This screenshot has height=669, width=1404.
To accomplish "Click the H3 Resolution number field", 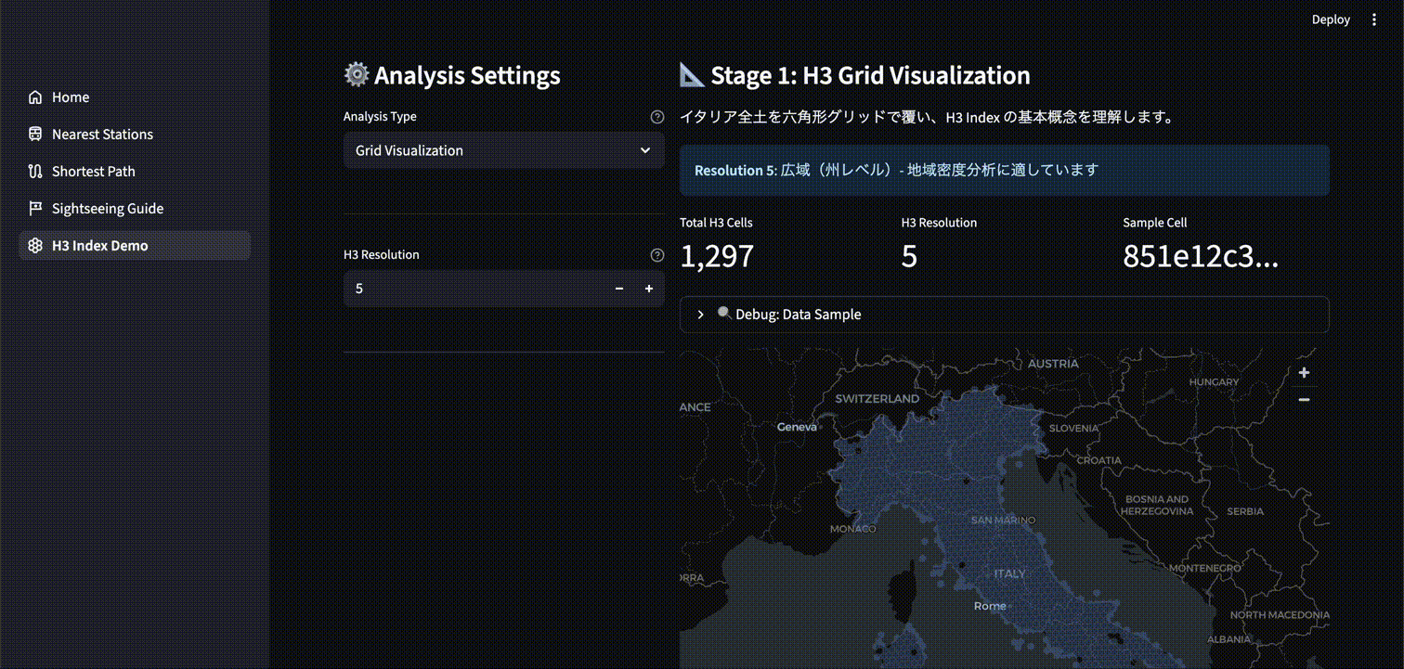I will click(x=474, y=289).
